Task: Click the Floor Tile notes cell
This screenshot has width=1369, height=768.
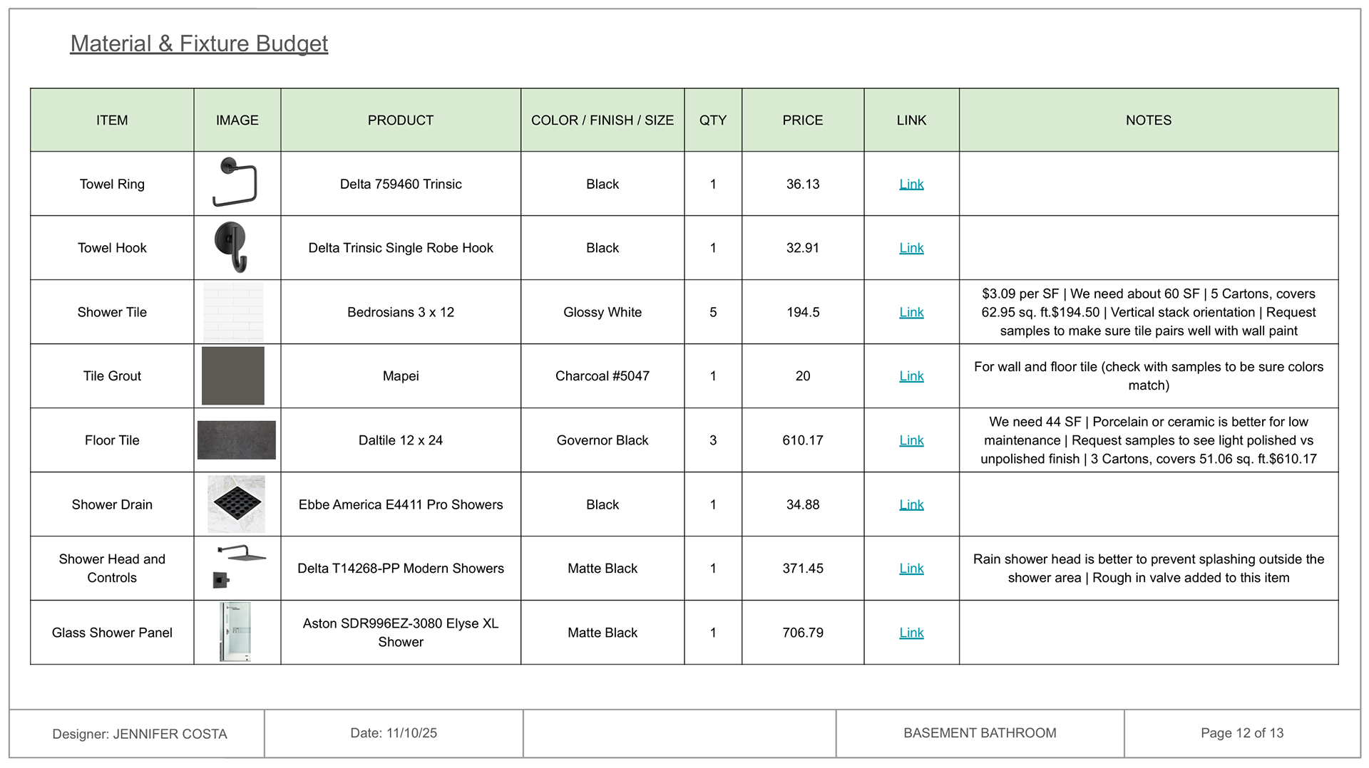Action: click(x=1149, y=440)
